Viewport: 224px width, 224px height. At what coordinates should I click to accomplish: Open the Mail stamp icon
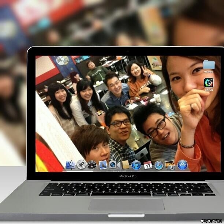click(x=103, y=165)
